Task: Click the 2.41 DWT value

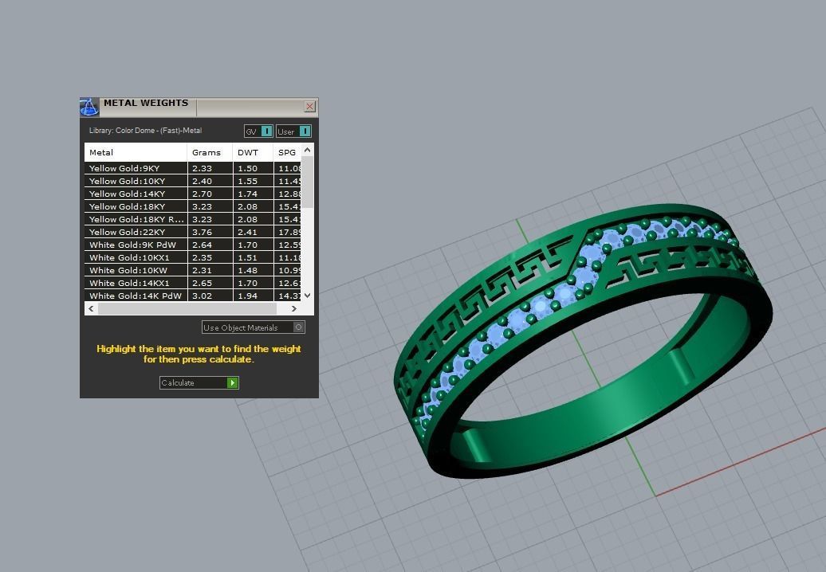Action: (248, 232)
